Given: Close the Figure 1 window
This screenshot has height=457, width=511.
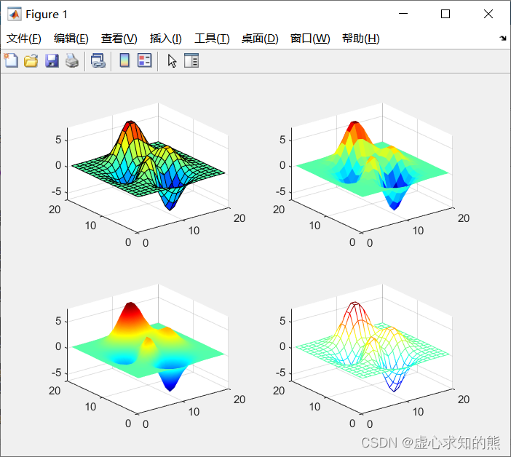Looking at the screenshot, I should pyautogui.click(x=488, y=14).
